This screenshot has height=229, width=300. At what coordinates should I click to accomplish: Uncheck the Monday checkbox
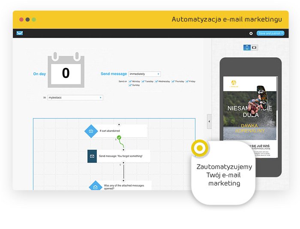(x=131, y=81)
